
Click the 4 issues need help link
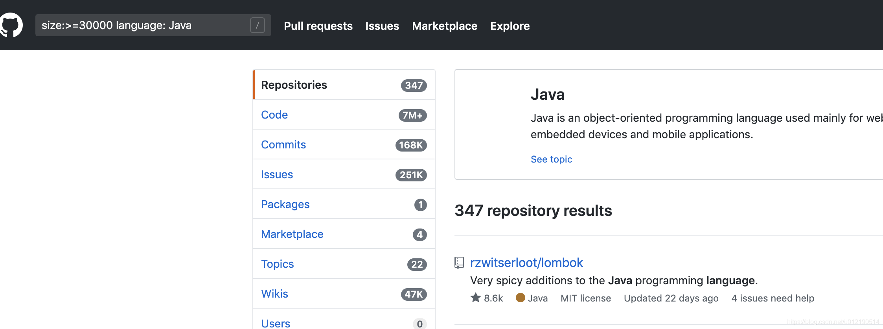coord(773,298)
